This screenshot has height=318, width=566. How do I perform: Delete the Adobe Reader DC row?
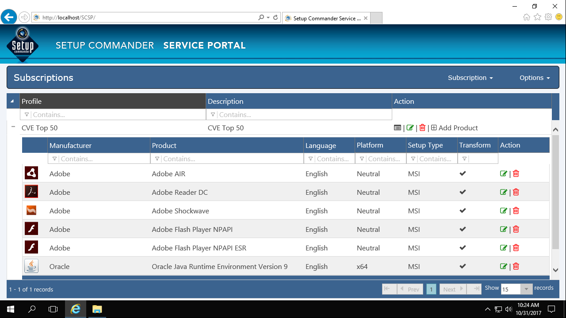click(x=516, y=192)
